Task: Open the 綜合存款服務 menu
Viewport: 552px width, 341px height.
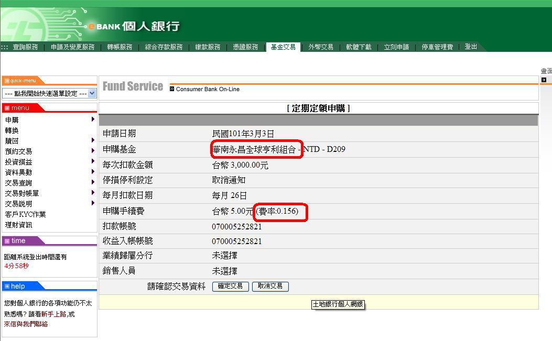Action: click(x=164, y=47)
